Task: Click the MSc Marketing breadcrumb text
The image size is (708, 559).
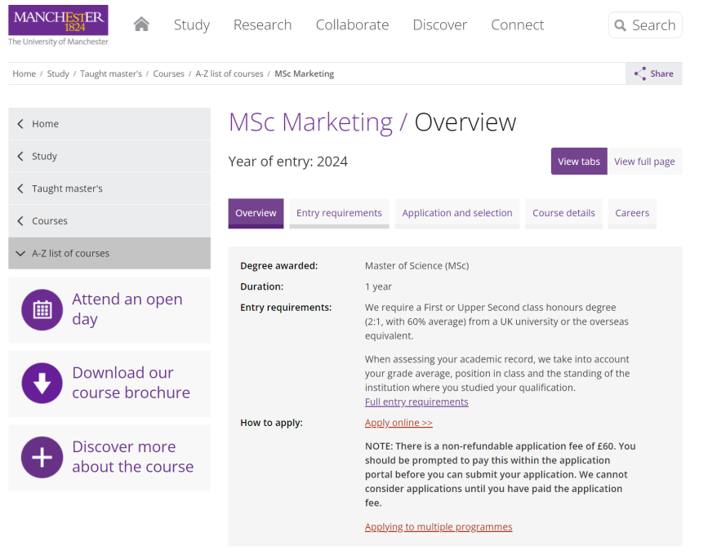Action: tap(305, 73)
